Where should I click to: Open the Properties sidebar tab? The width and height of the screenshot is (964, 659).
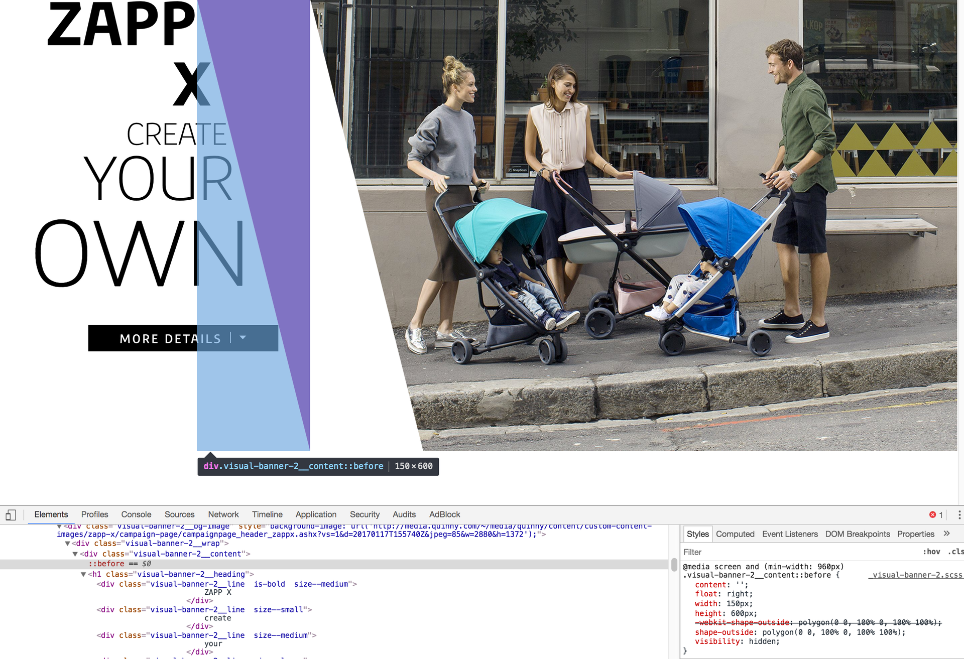(916, 534)
